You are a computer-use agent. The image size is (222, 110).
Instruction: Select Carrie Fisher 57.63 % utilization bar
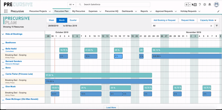tap(99, 75)
